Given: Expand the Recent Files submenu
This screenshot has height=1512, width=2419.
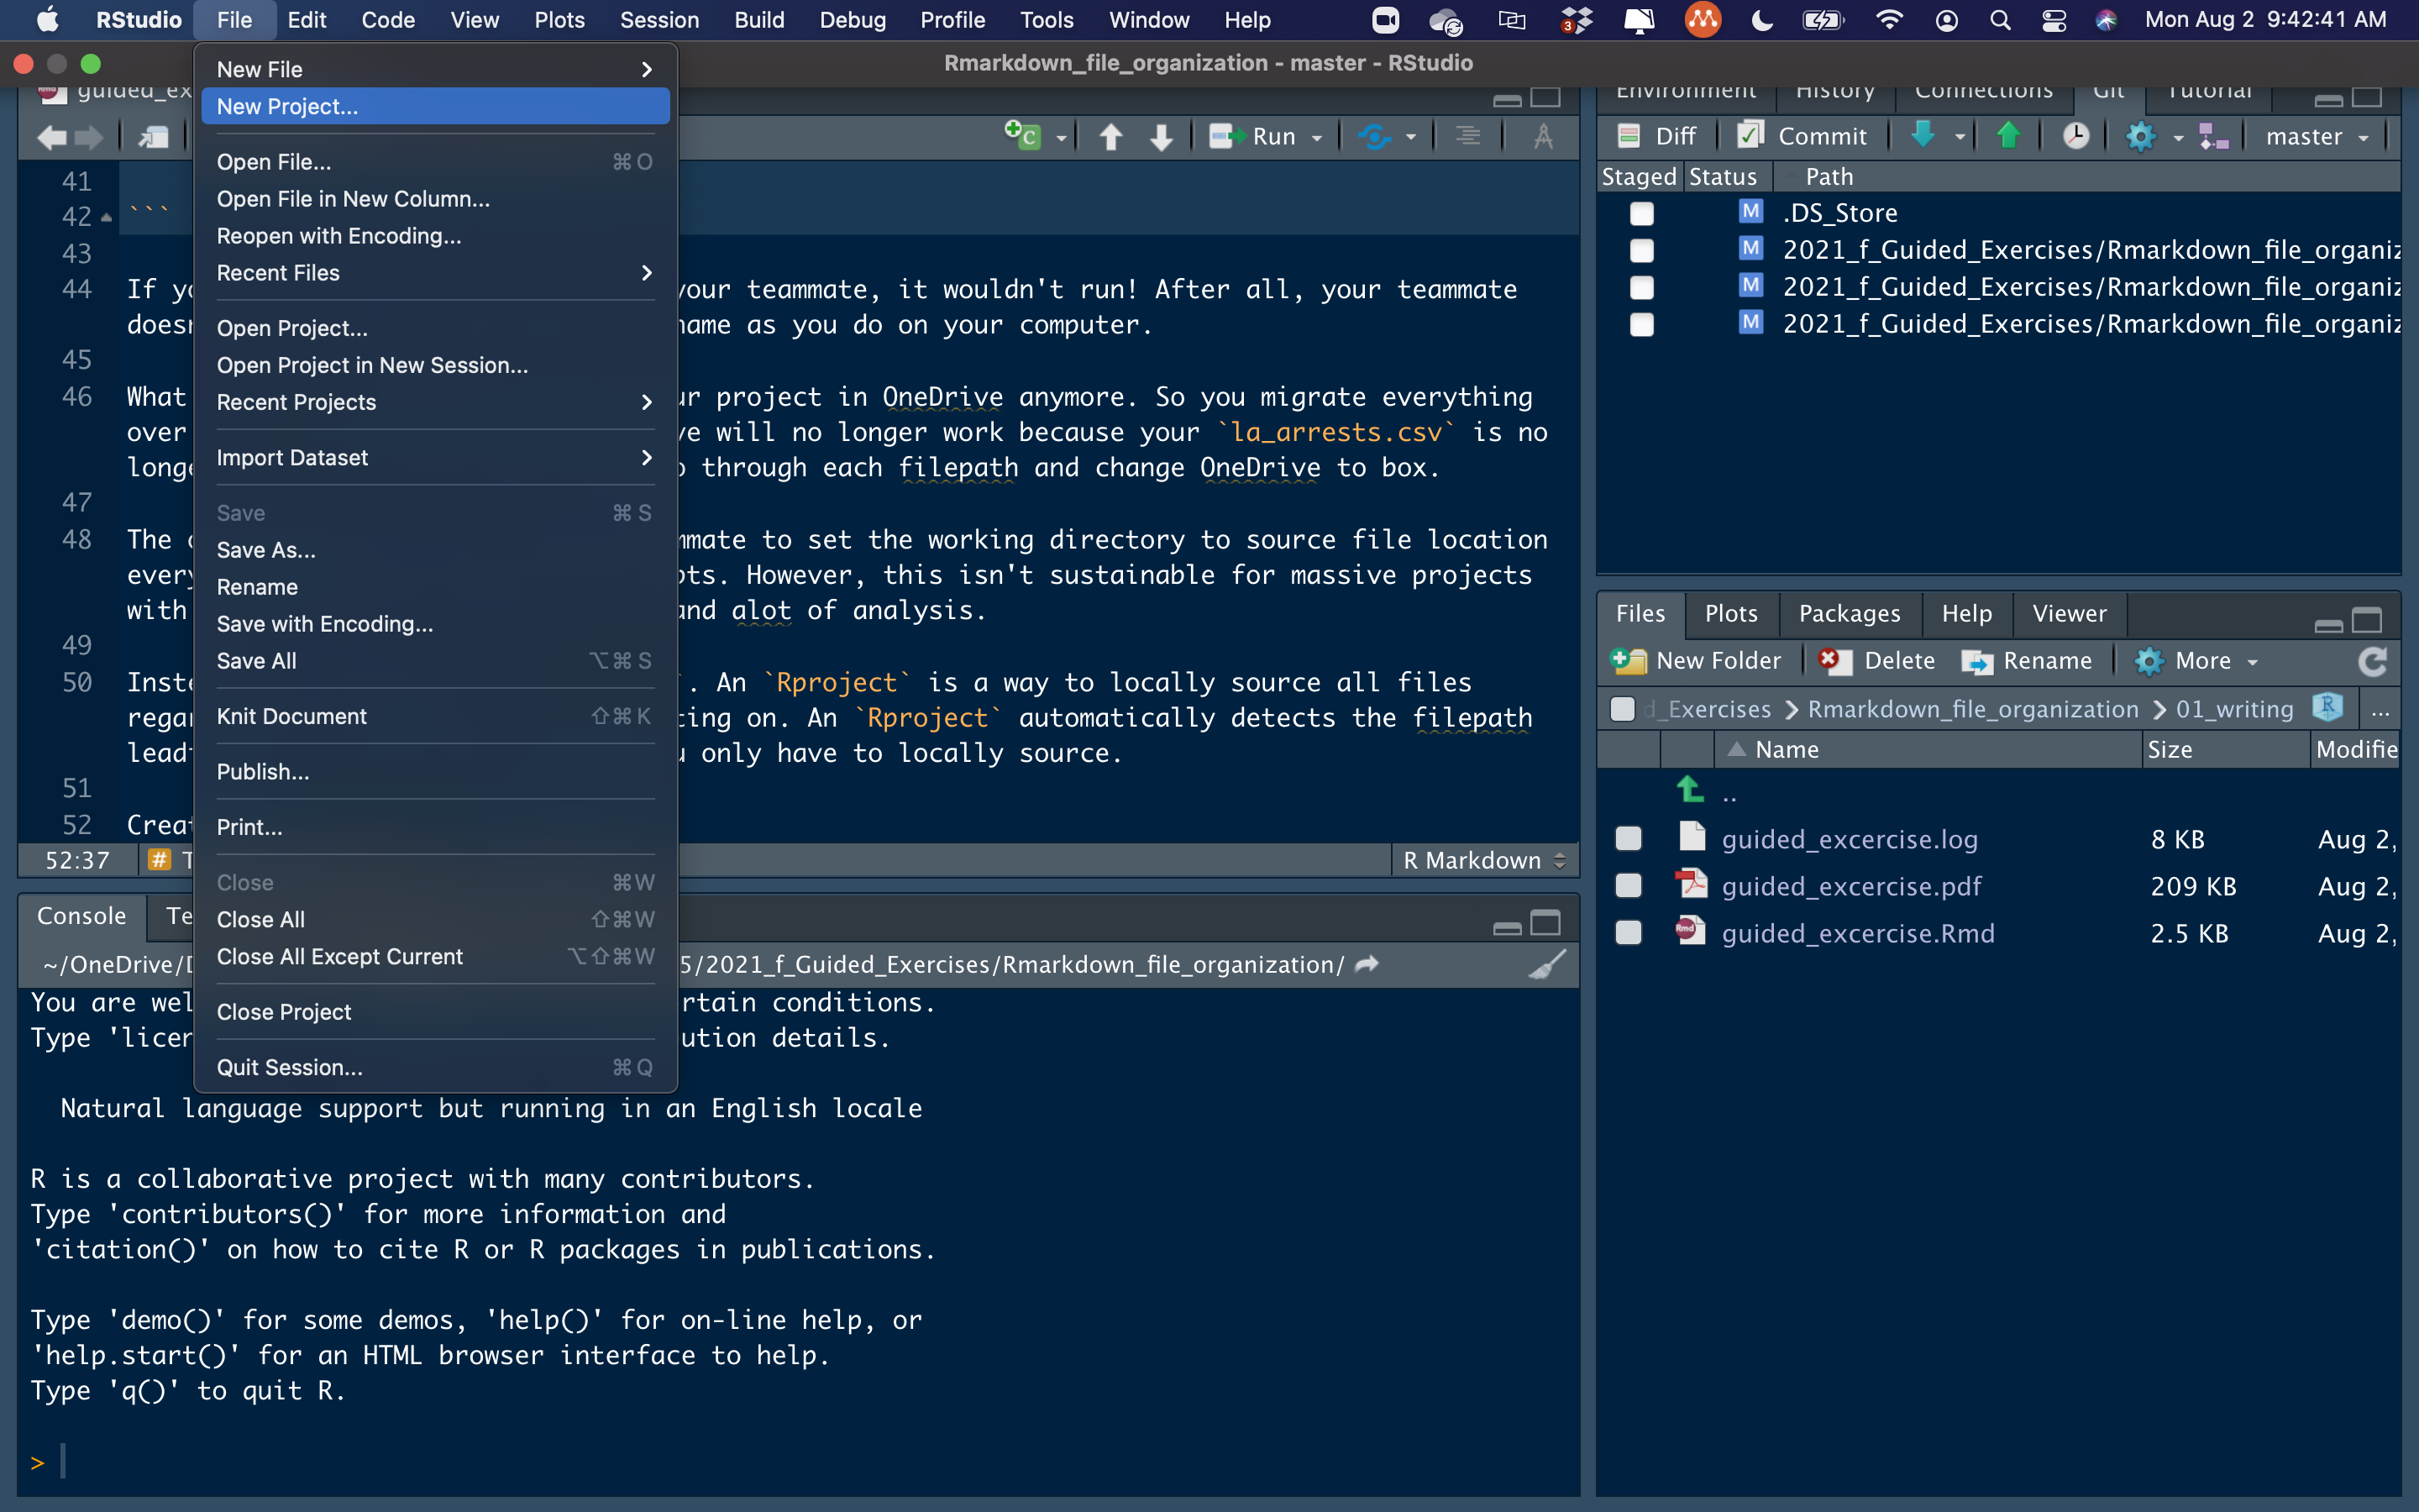Looking at the screenshot, I should pos(435,273).
